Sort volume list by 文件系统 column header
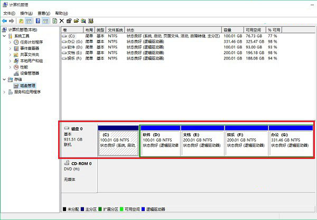 pos(115,30)
